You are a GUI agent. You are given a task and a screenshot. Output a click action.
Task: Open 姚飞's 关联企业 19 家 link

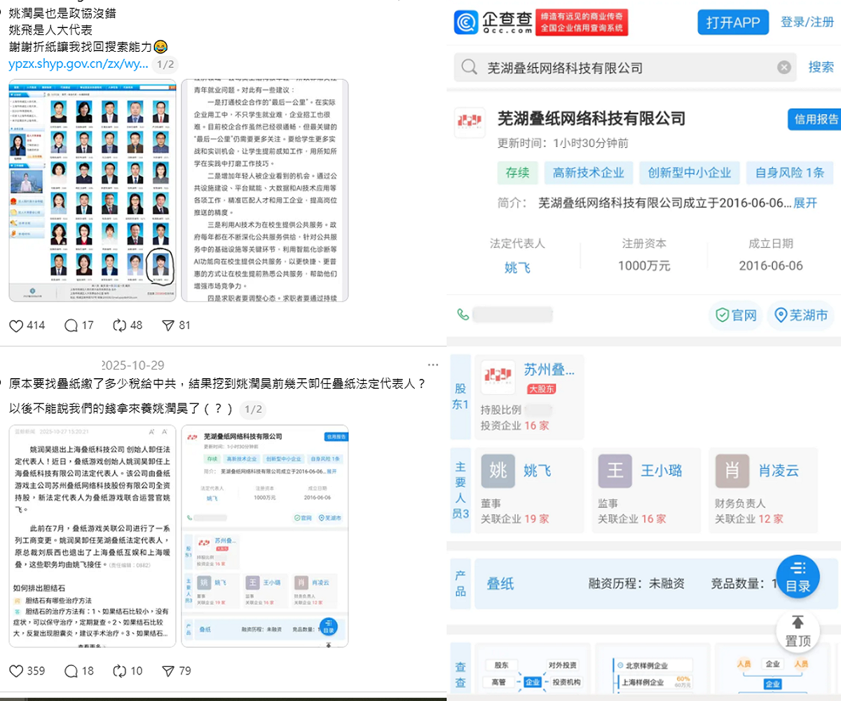coord(514,519)
